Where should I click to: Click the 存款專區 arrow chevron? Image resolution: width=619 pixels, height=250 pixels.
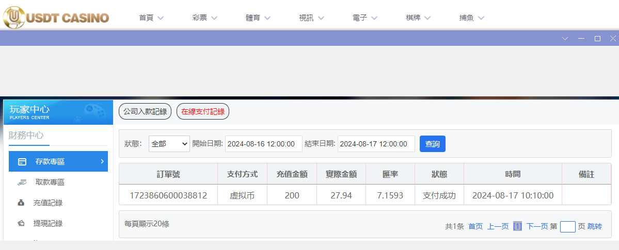[102, 161]
